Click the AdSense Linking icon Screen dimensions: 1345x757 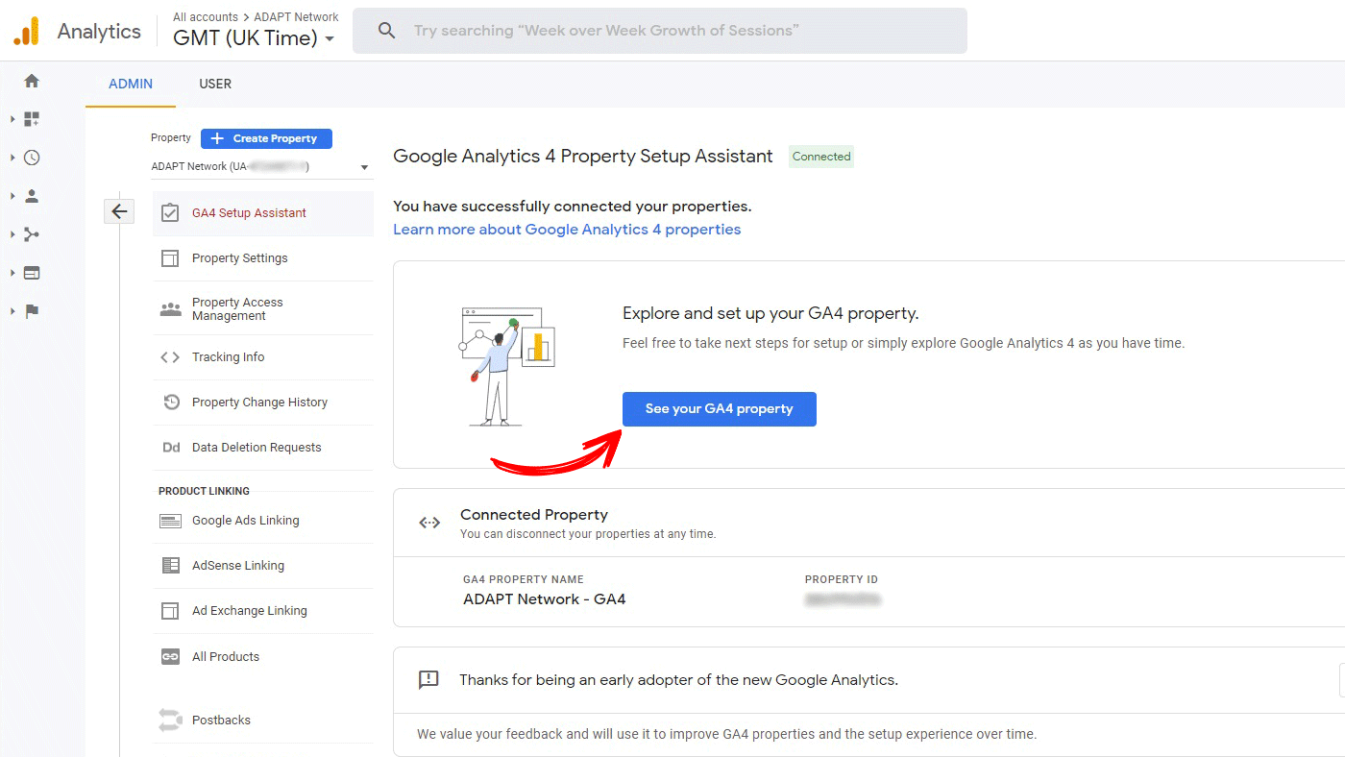click(x=170, y=566)
